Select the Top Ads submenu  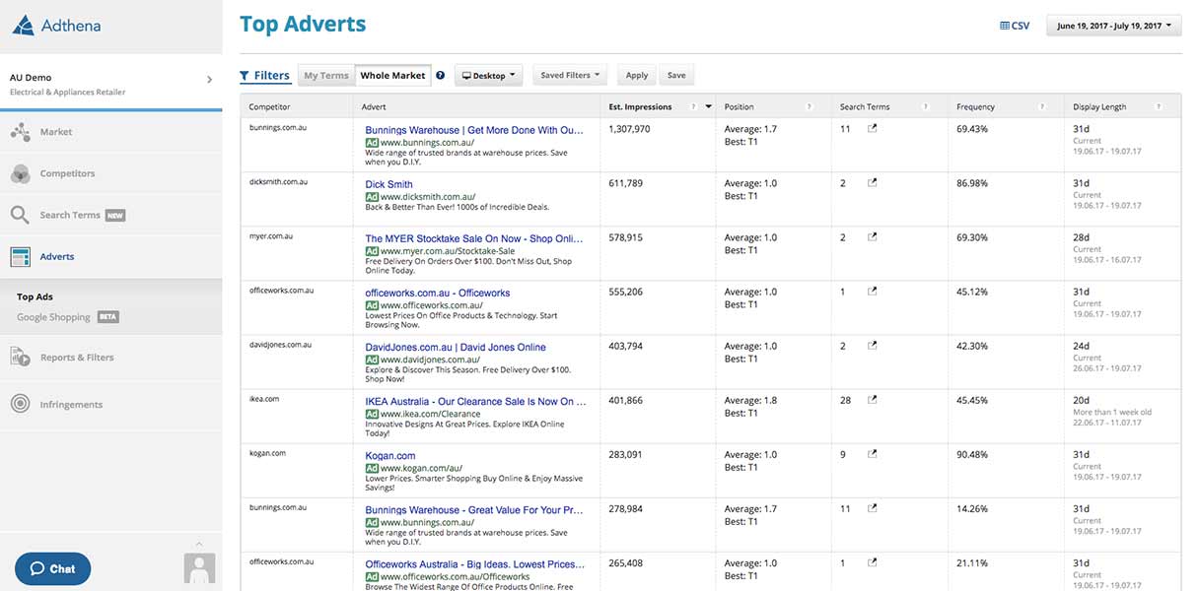coord(35,296)
